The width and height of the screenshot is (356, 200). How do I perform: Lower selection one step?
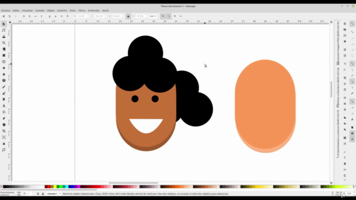pos(56,16)
